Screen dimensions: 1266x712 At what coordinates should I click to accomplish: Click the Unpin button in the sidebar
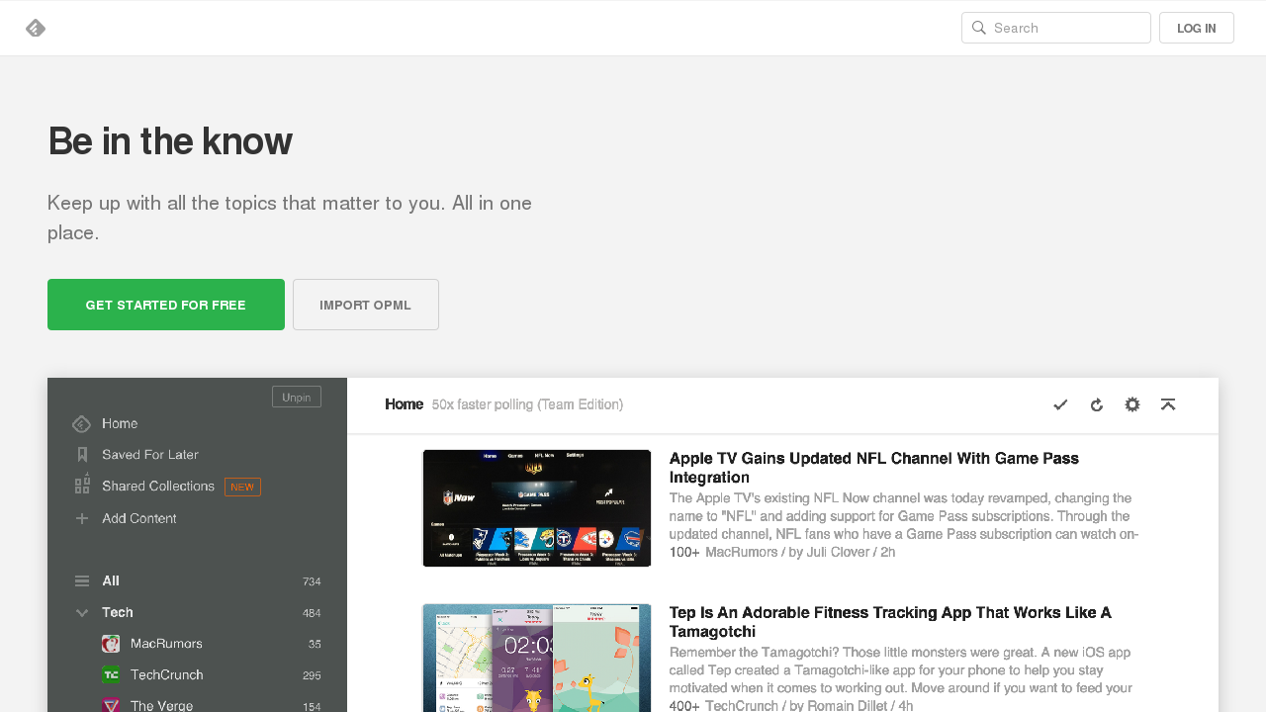(x=297, y=397)
